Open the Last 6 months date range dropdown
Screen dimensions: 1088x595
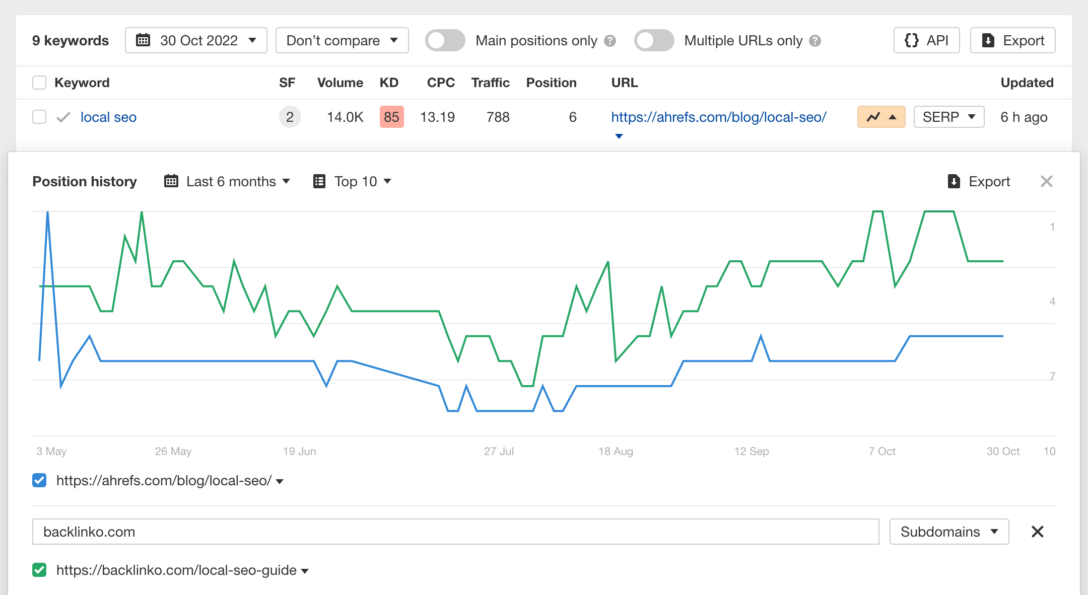pos(226,182)
